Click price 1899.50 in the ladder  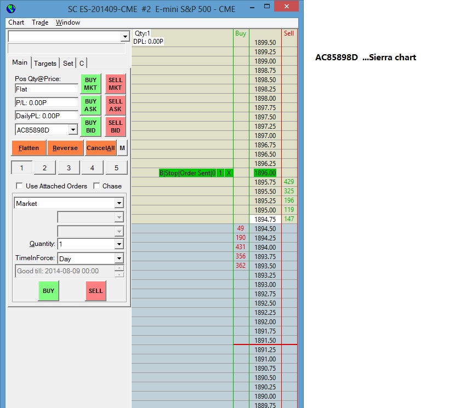265,43
